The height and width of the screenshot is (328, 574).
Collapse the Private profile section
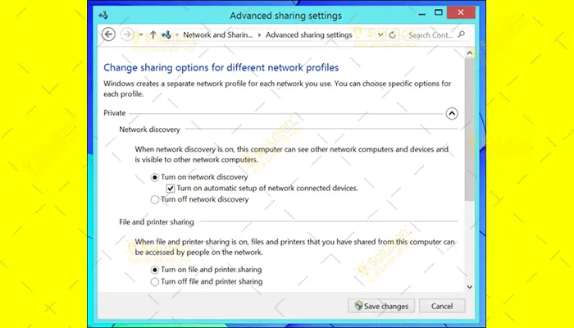click(x=452, y=113)
